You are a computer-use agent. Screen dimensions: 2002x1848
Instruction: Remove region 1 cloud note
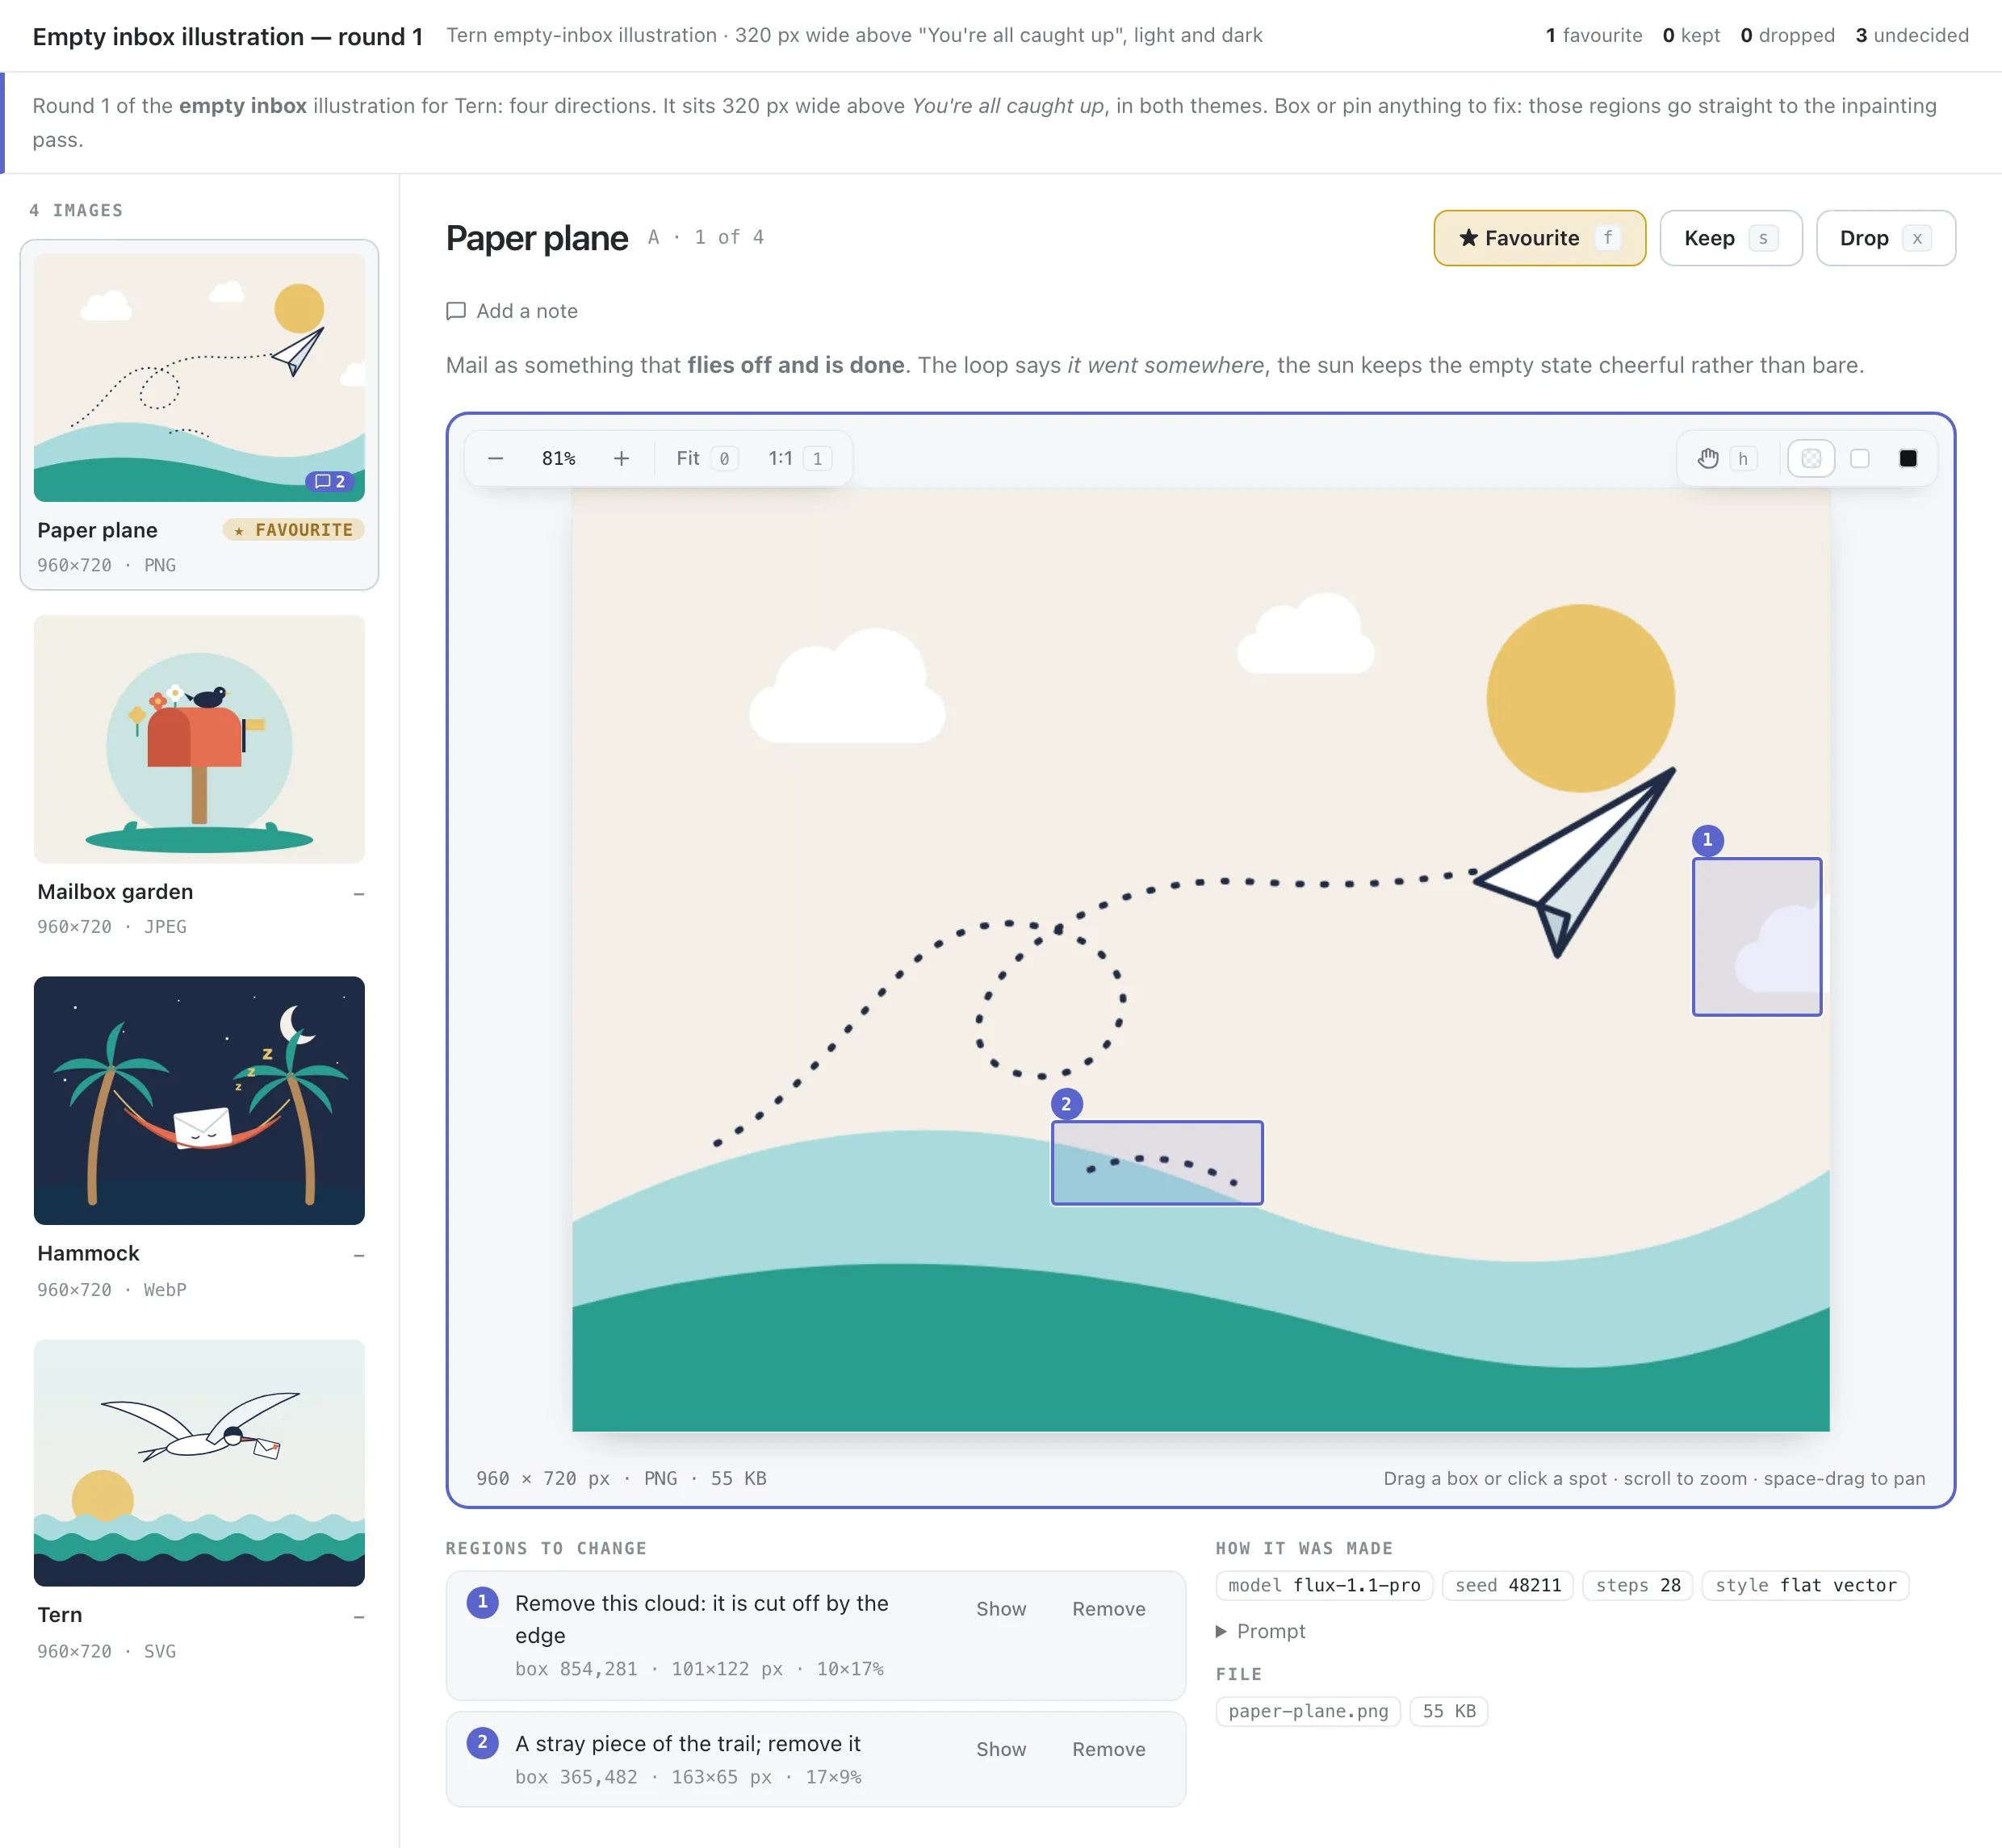[x=1108, y=1609]
